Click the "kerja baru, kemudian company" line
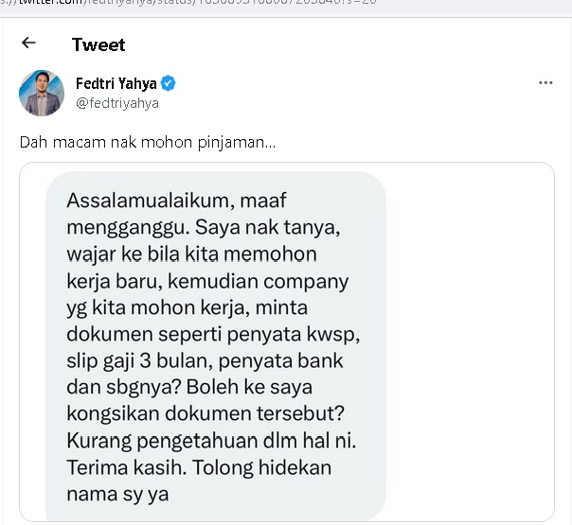Image resolution: width=572 pixels, height=525 pixels. 208,282
